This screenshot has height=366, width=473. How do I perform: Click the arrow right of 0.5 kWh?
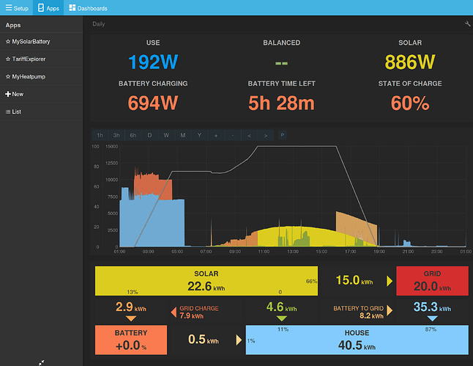pyautogui.click(x=239, y=340)
